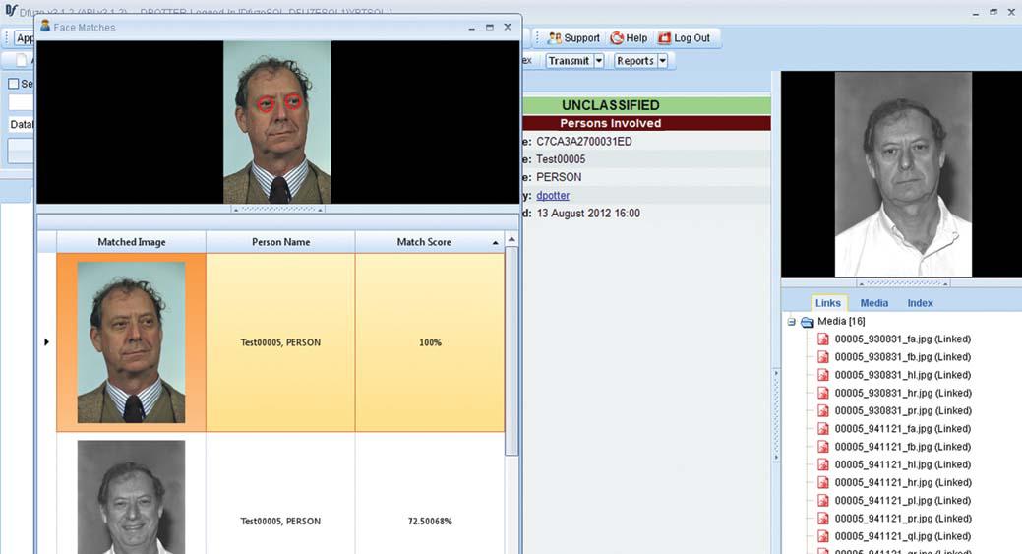Collapse the Media [16] tree node

coord(791,322)
